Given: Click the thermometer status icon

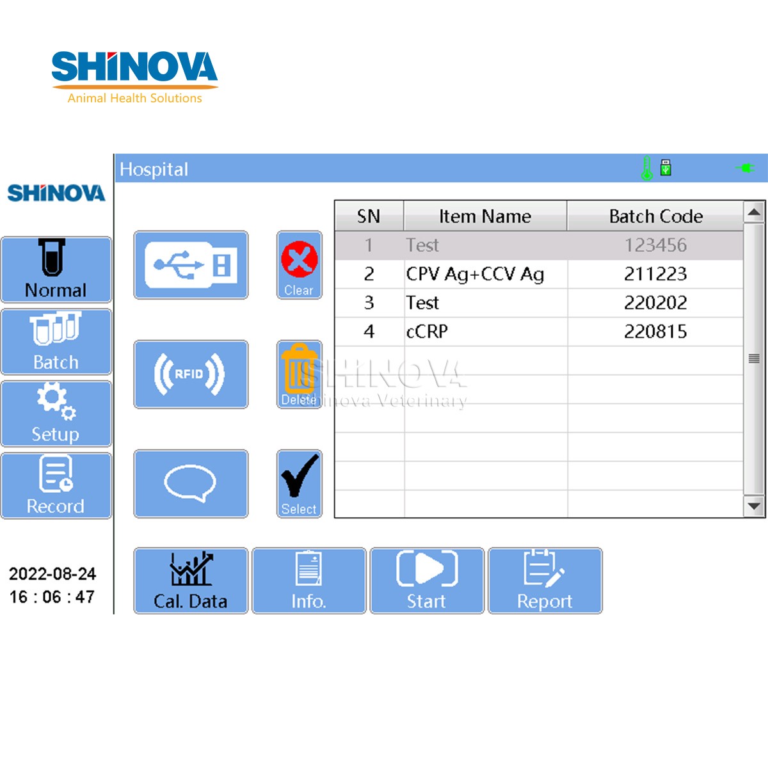Looking at the screenshot, I should tap(646, 168).
